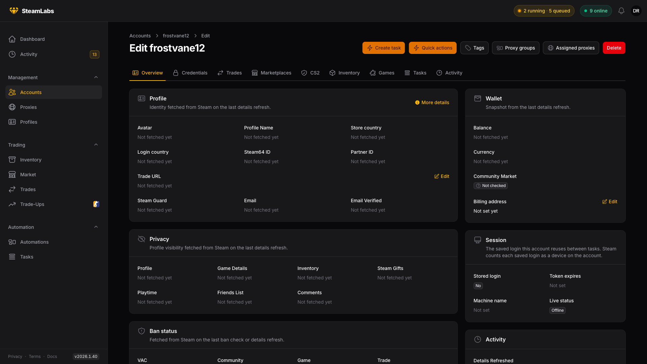Open Assigned proxies

571,48
